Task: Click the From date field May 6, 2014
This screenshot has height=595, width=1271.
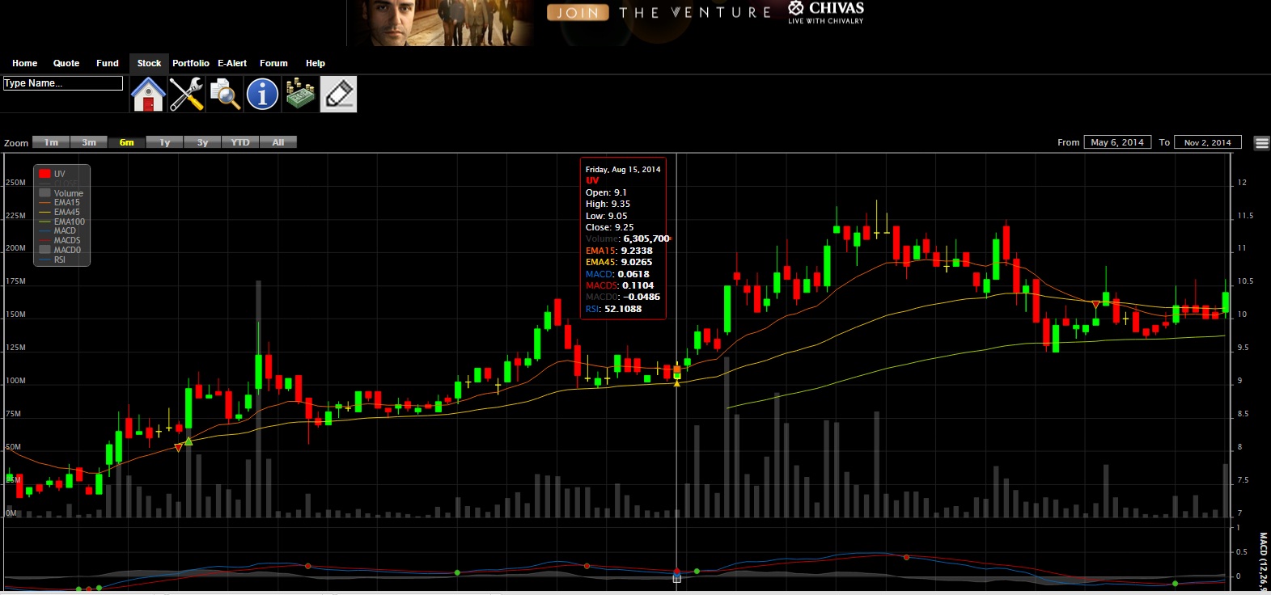Action: (1117, 142)
